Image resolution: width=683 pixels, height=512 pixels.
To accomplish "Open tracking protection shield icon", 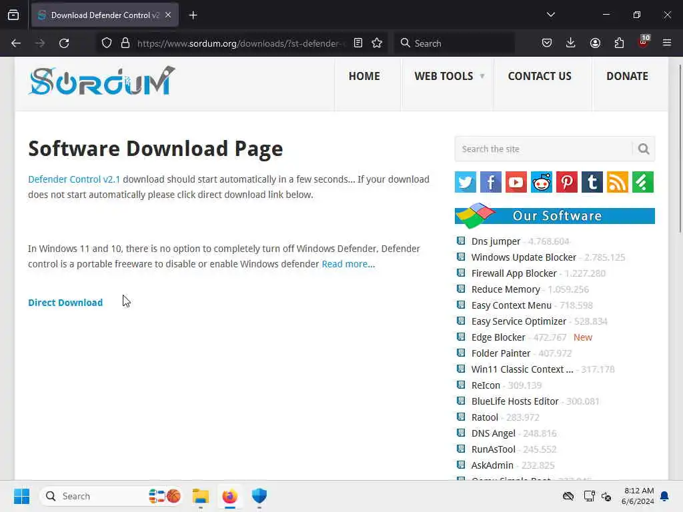I will 107,43.
